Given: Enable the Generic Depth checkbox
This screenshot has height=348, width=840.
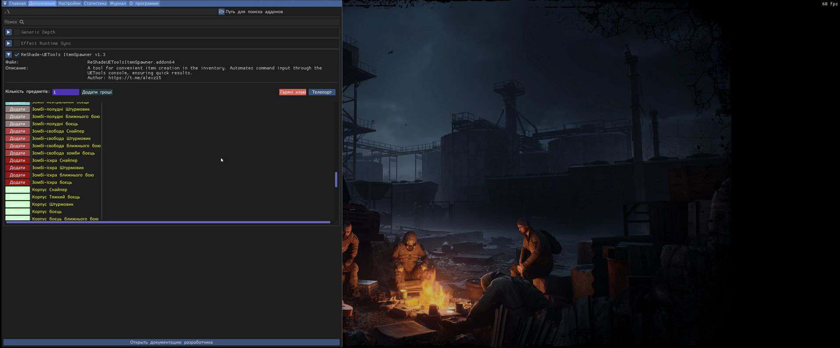Looking at the screenshot, I should (17, 32).
